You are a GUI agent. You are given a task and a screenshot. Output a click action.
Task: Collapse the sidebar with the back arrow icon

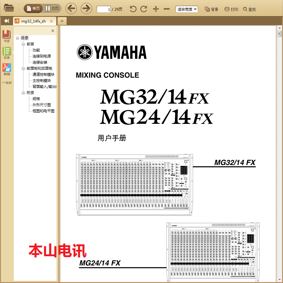(6, 21)
